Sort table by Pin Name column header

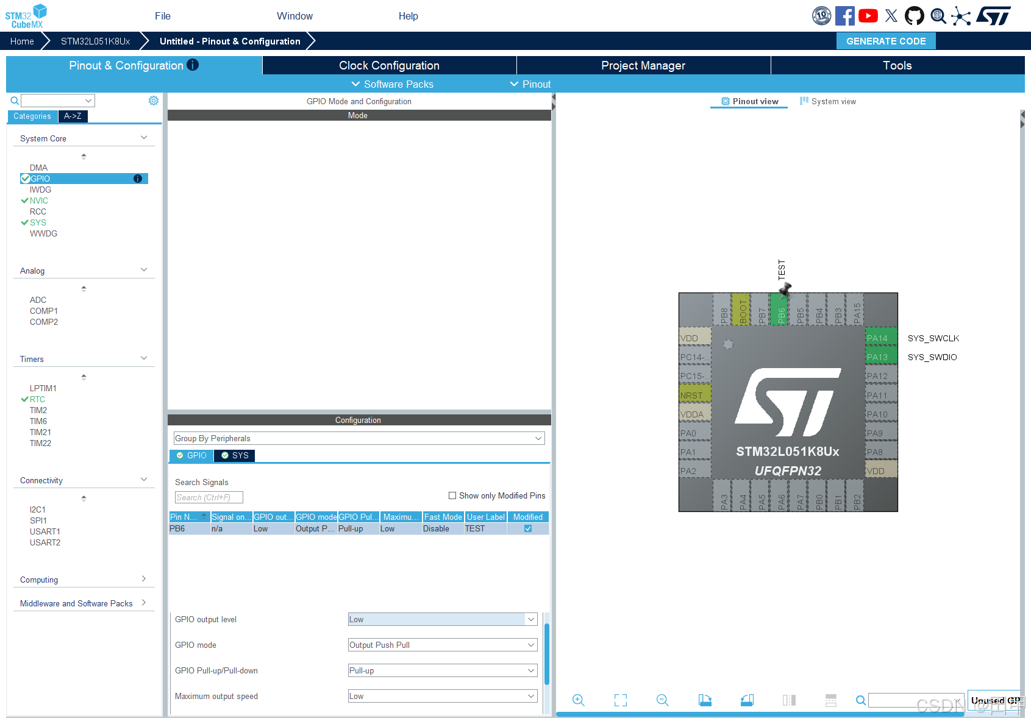point(189,517)
